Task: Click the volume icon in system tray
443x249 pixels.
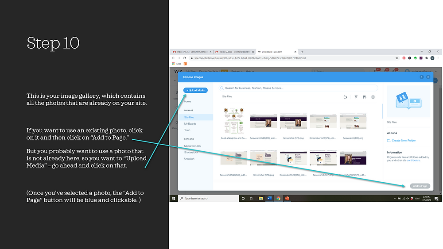Action: [x=408, y=199]
